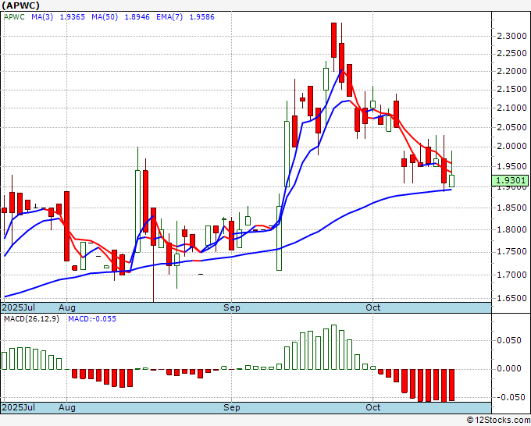This screenshot has width=531, height=426.
Task: Click the 2.3000 price axis label
Action: 511,36
